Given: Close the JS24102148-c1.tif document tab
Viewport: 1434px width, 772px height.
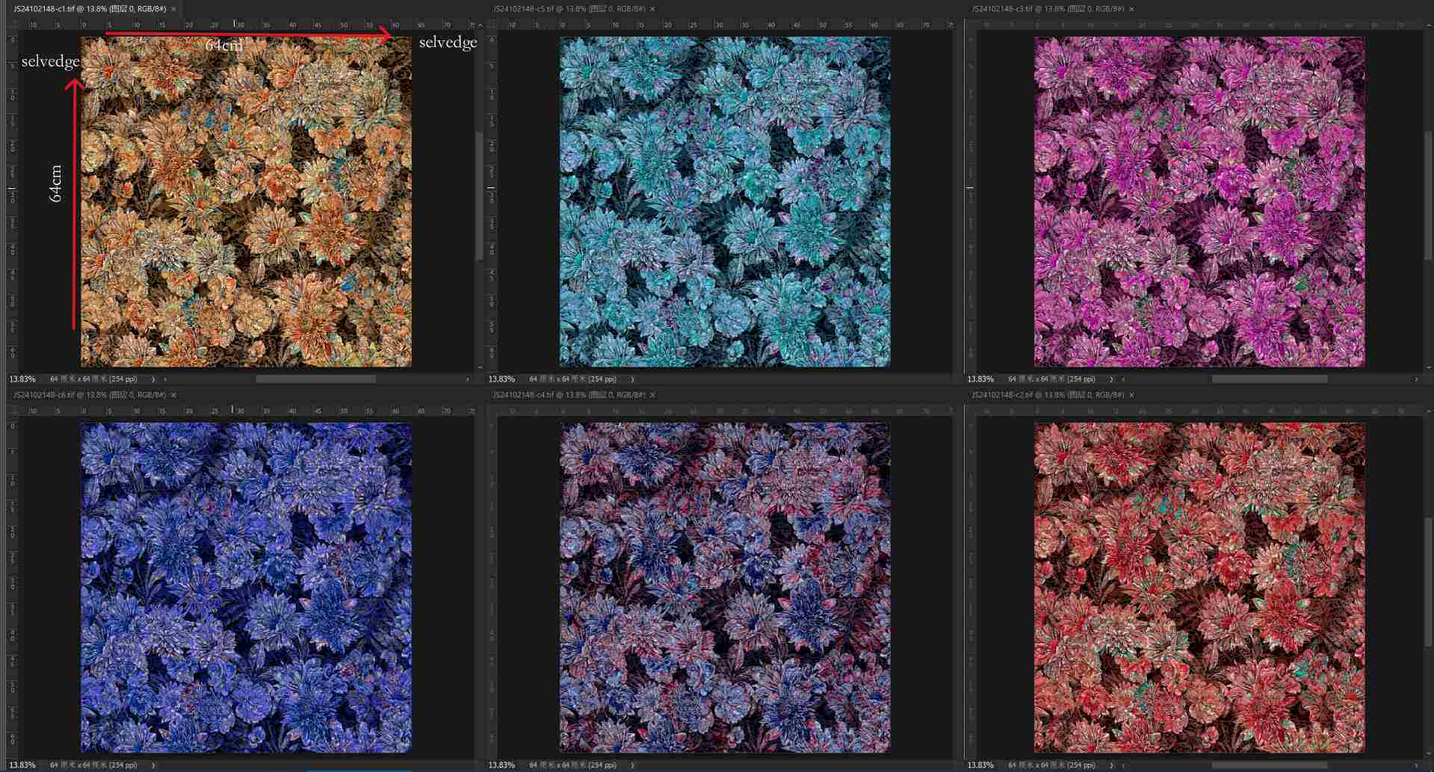Looking at the screenshot, I should click(173, 9).
